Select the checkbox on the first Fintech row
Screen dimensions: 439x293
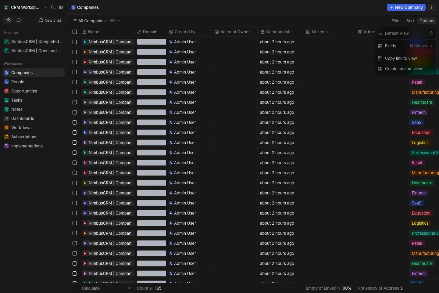[x=75, y=112]
